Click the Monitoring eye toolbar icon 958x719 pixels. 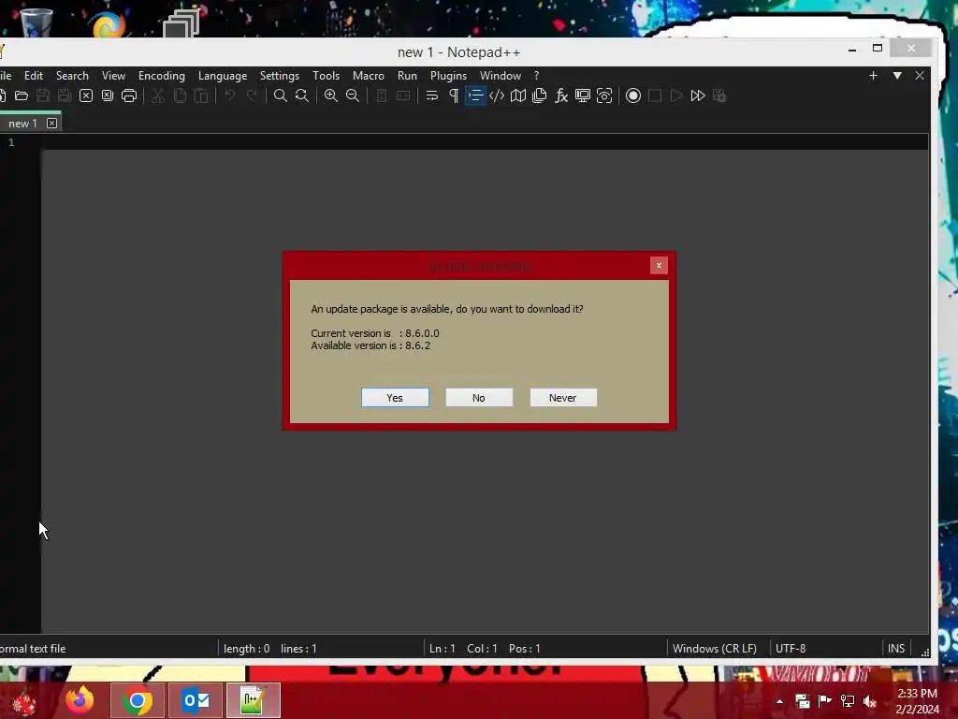point(604,95)
